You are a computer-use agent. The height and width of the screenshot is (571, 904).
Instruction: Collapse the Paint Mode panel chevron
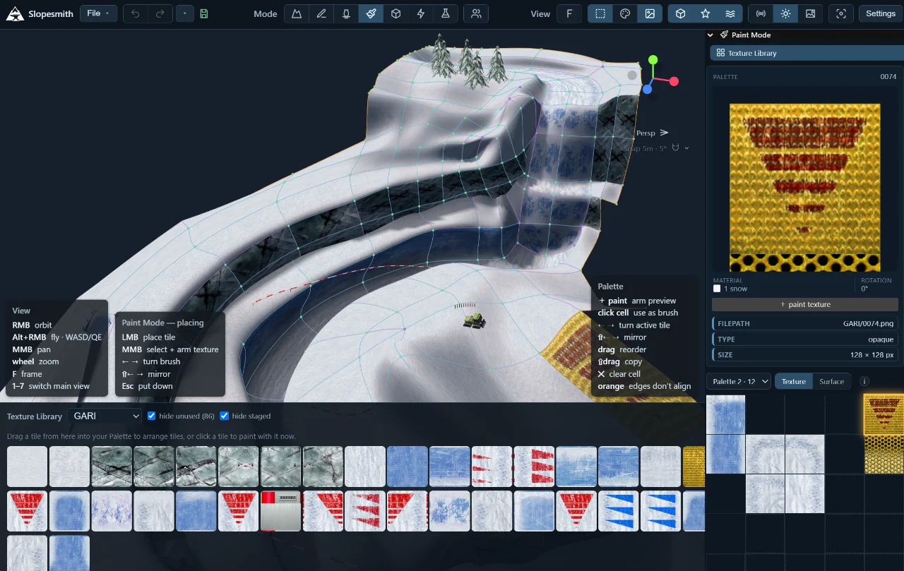click(710, 35)
